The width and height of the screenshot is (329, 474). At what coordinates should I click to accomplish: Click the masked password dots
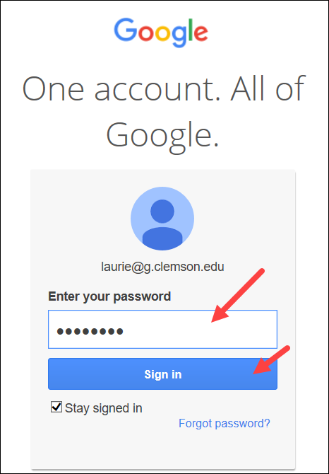point(90,332)
